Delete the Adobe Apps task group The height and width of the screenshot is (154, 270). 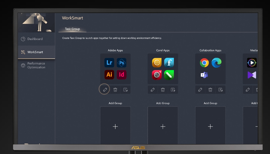tap(115, 89)
